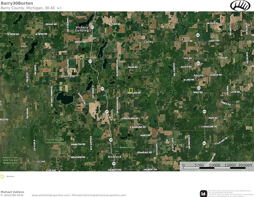Click the WOLF RD label
The width and height of the screenshot is (254, 197).
point(198,92)
